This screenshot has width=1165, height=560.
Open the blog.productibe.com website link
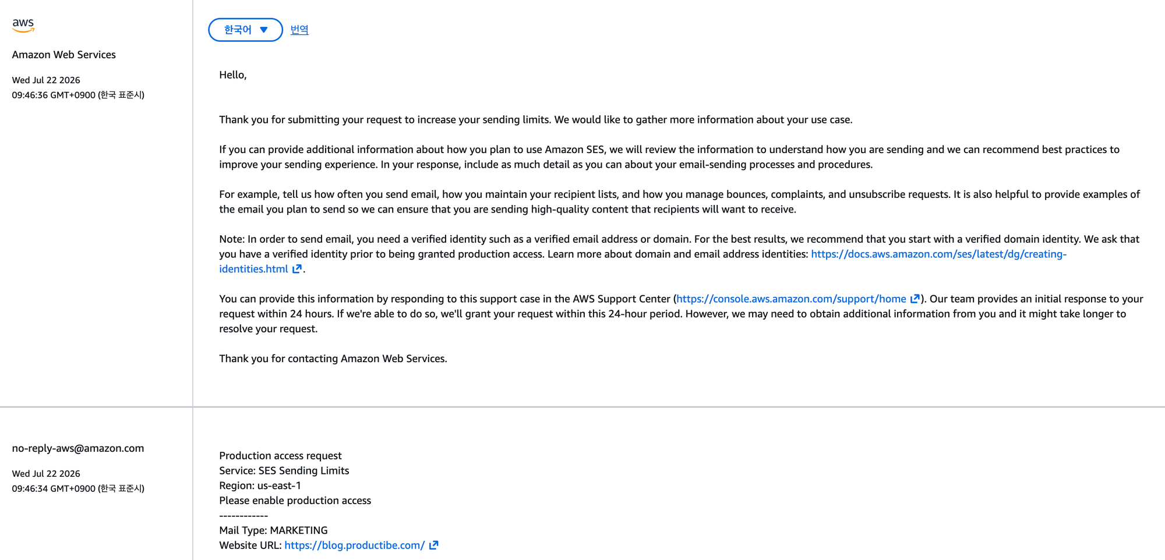[354, 545]
